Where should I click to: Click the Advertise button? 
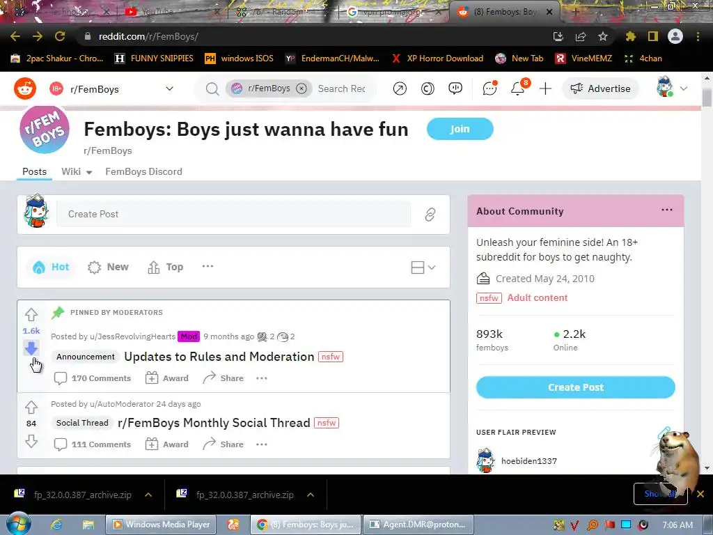pos(600,88)
